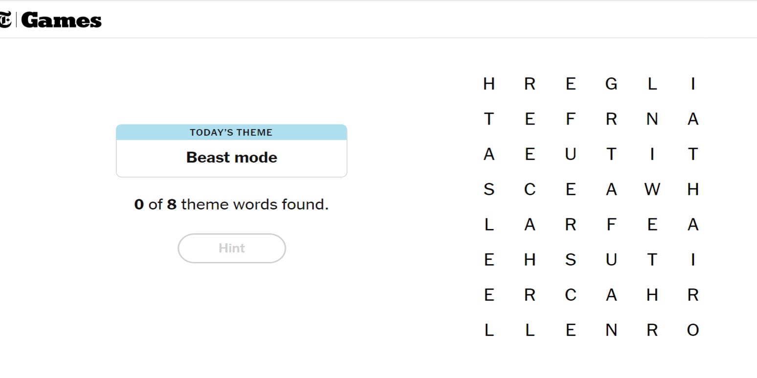Select the S in the sixth row
The width and height of the screenshot is (757, 378).
(x=570, y=260)
